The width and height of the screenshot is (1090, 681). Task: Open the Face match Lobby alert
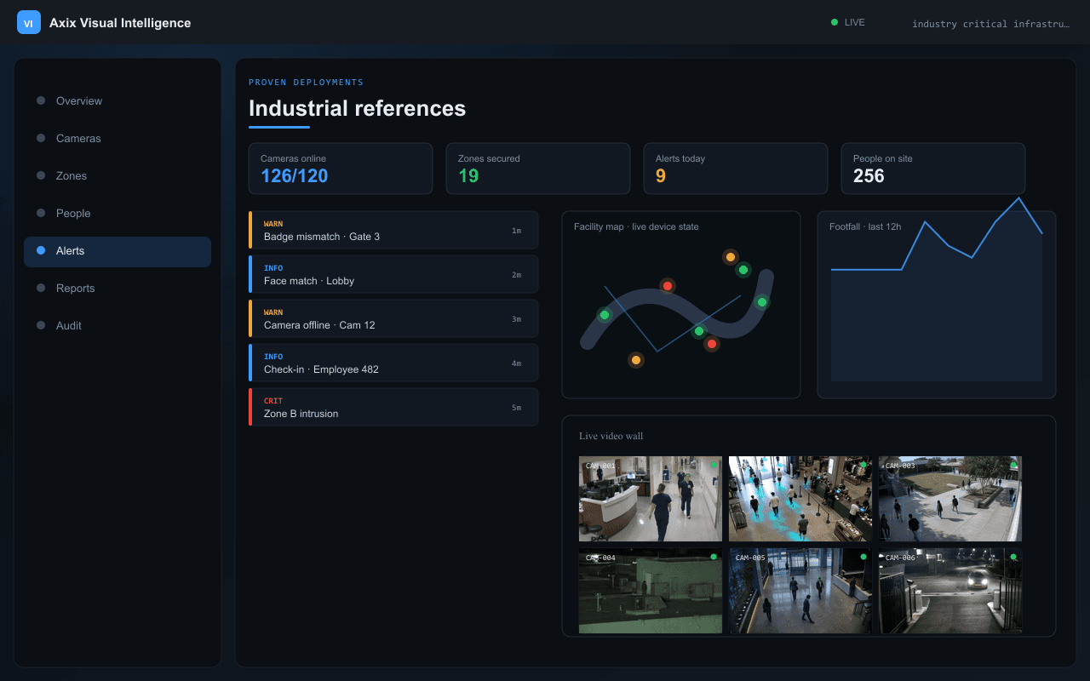tap(393, 274)
